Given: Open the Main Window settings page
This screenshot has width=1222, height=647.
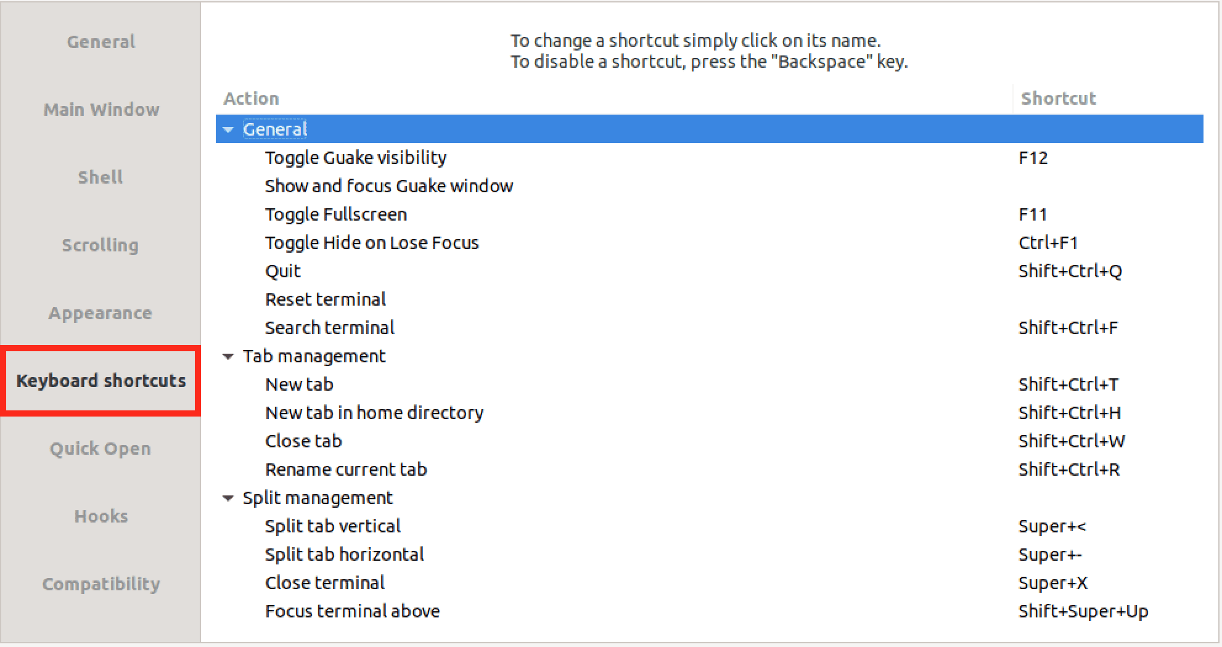Looking at the screenshot, I should coord(100,109).
